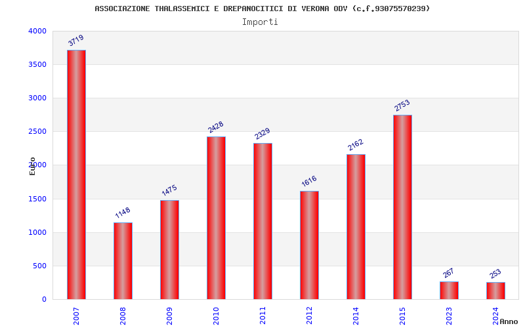
Task: Click the x-axis year label 2007
Action: click(x=76, y=316)
